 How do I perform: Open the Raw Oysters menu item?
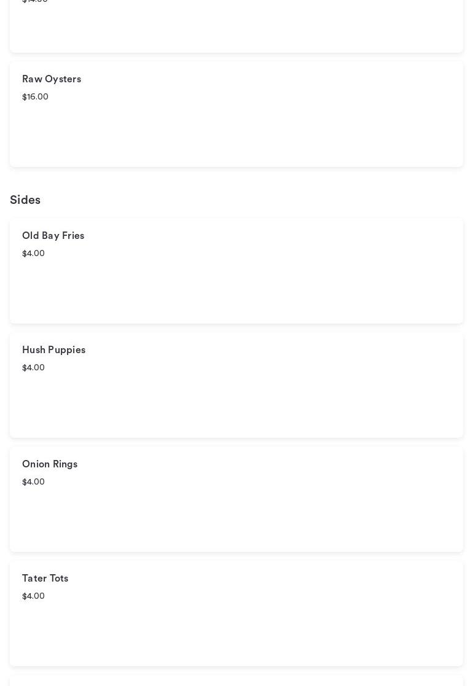pos(52,79)
